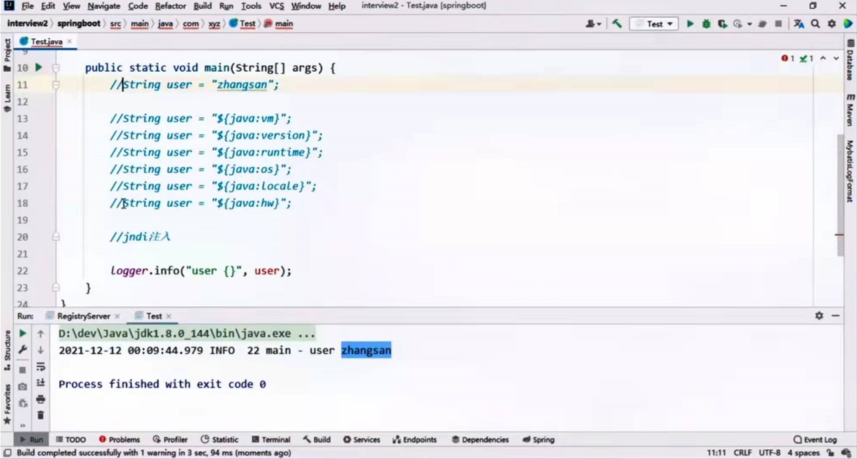
Task: Toggle soft-wrap in the Run console
Action: tap(40, 367)
